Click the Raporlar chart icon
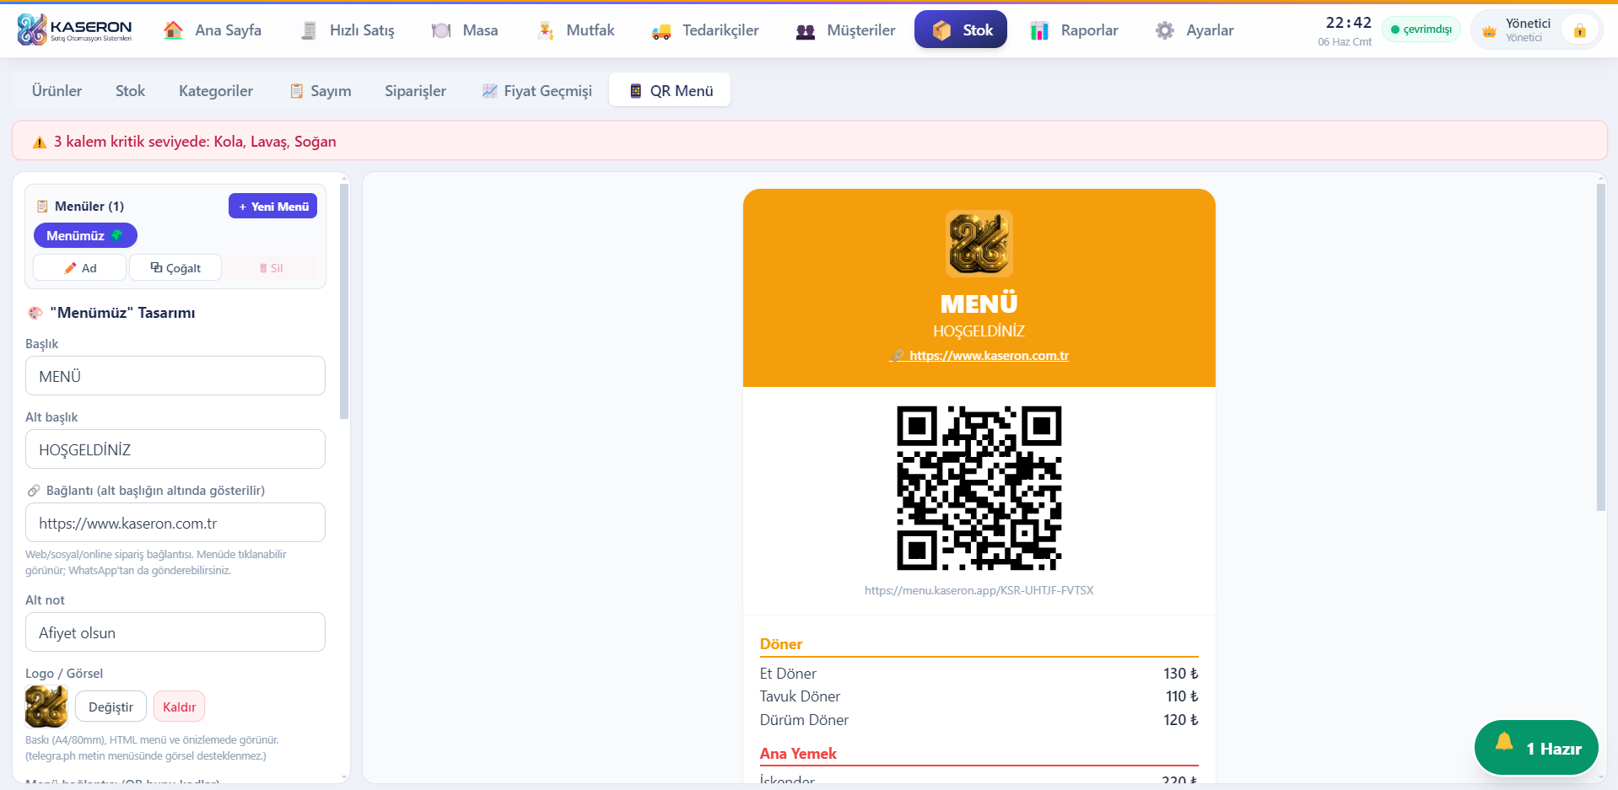The height and width of the screenshot is (790, 1618). click(1039, 30)
